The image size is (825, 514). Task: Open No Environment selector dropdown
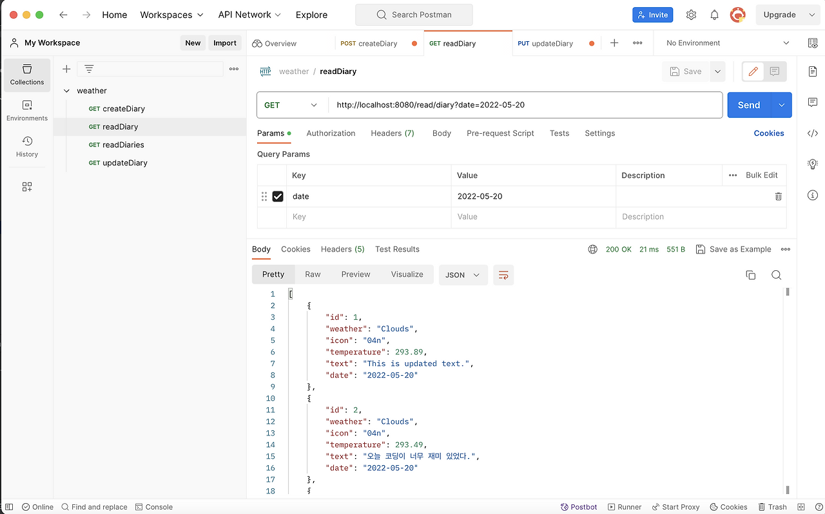pyautogui.click(x=727, y=43)
